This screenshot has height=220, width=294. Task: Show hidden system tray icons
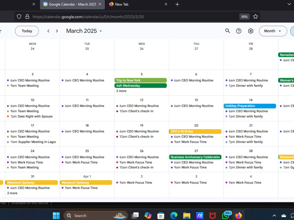(x=274, y=216)
